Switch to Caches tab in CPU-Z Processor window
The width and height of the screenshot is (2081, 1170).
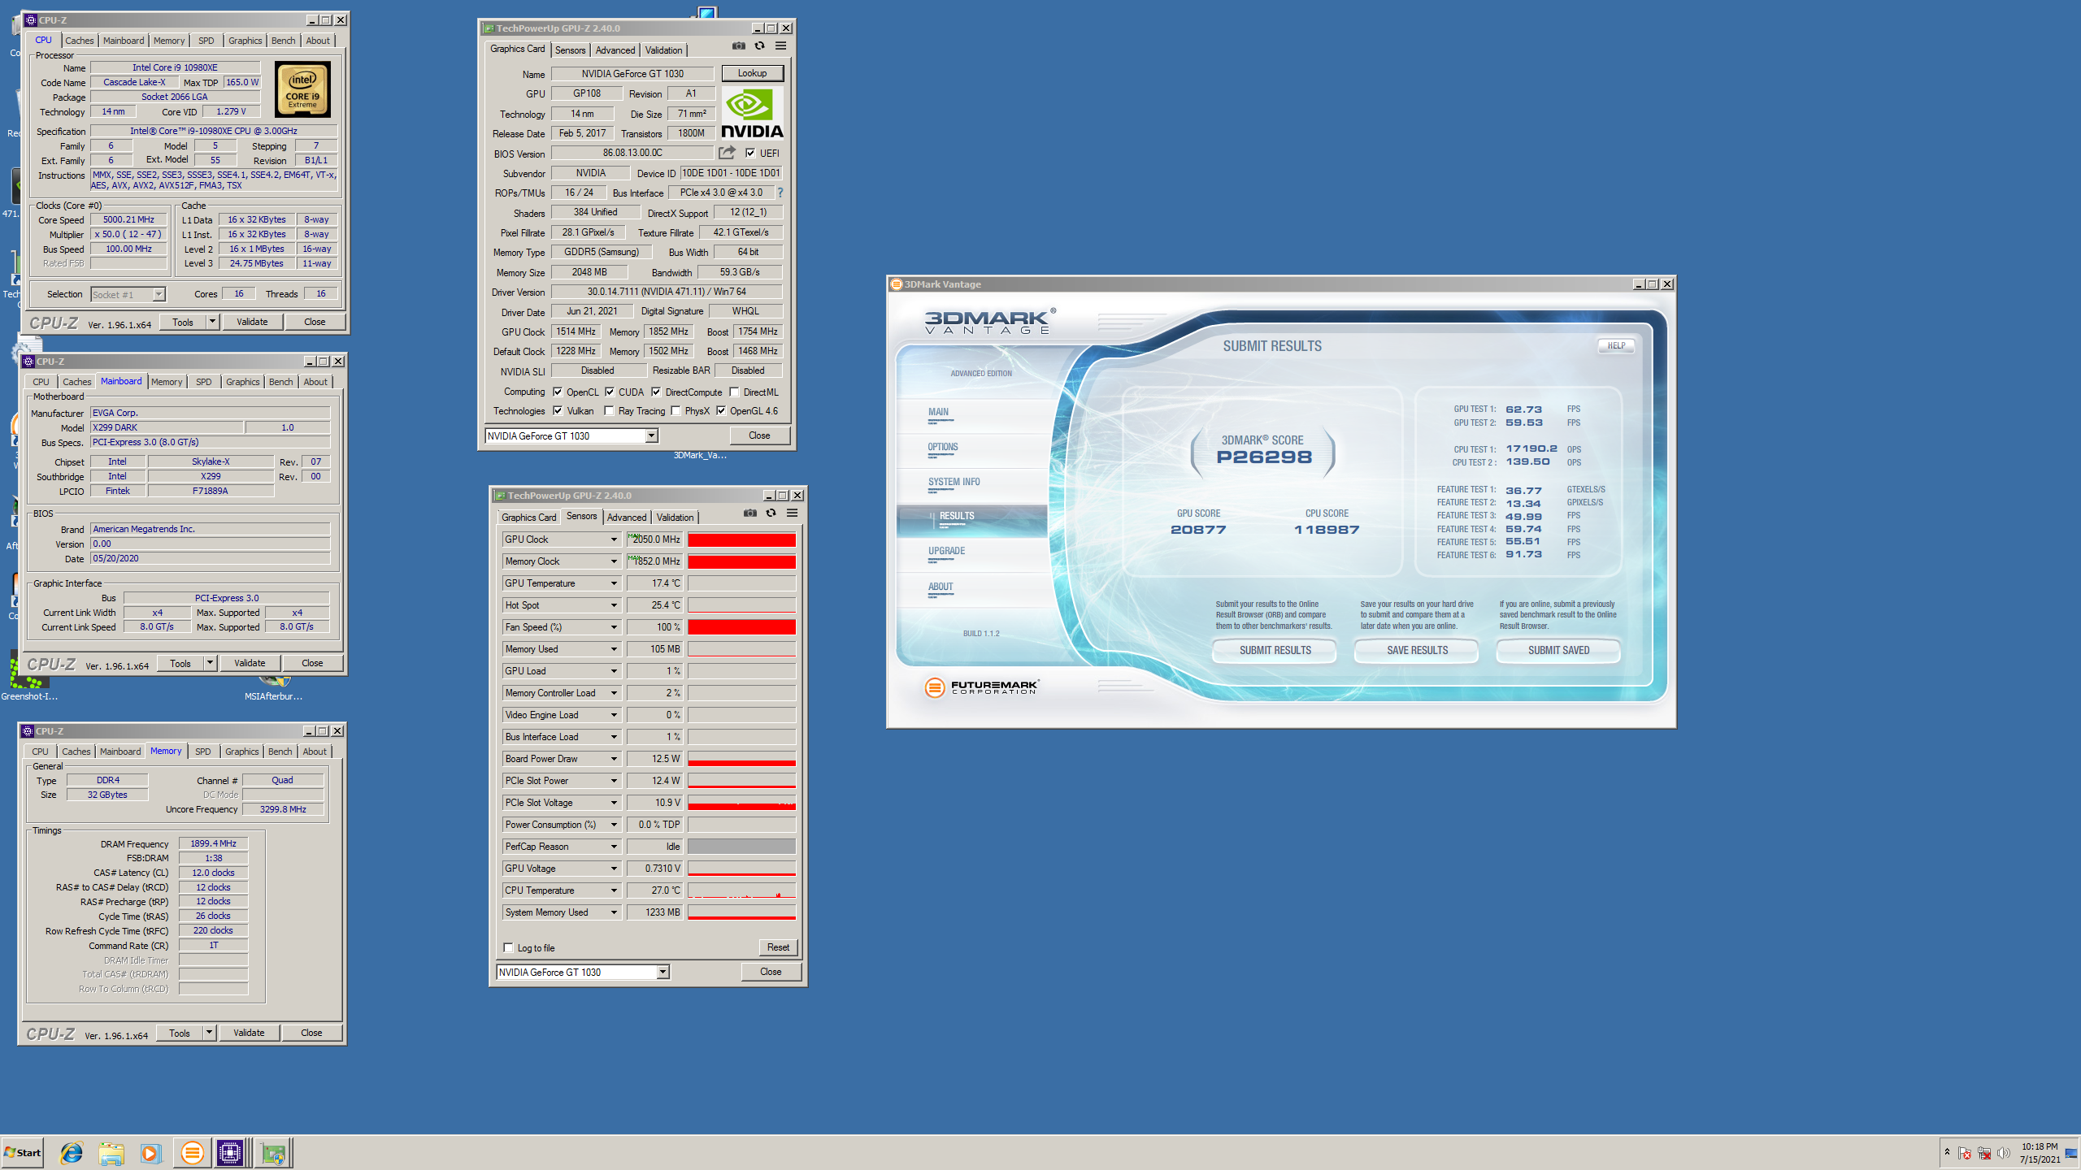coord(80,41)
